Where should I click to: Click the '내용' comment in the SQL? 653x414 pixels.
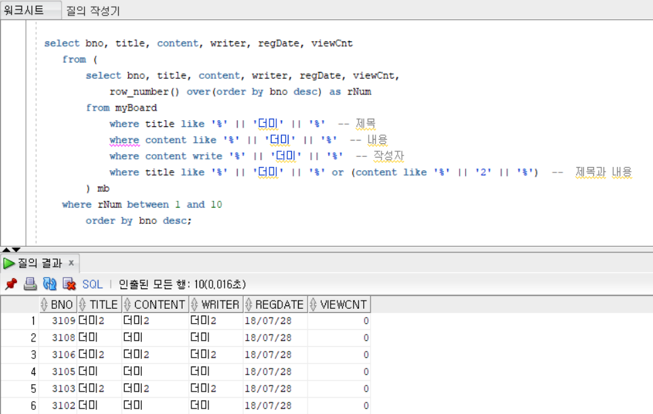pos(377,140)
